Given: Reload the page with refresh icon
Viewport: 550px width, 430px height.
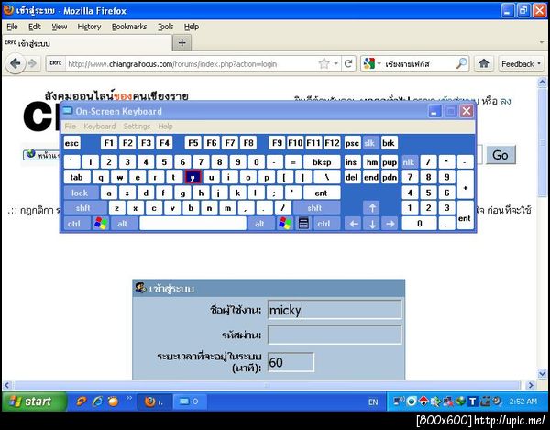Looking at the screenshot, I should [348, 64].
